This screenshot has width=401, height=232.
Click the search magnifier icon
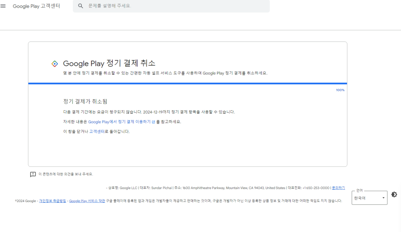[x=81, y=6]
